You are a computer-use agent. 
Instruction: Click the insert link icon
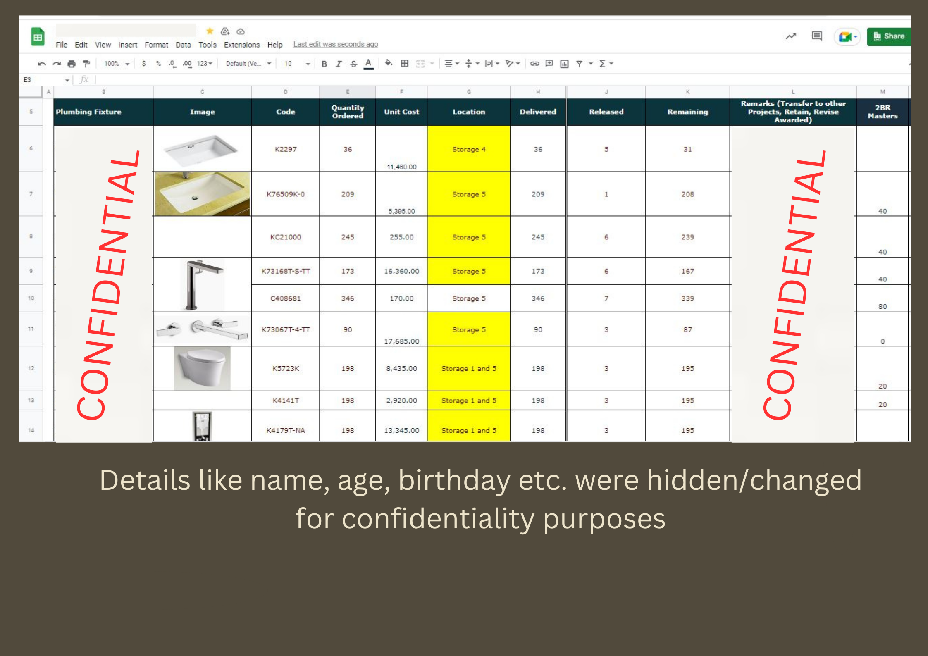(x=534, y=63)
